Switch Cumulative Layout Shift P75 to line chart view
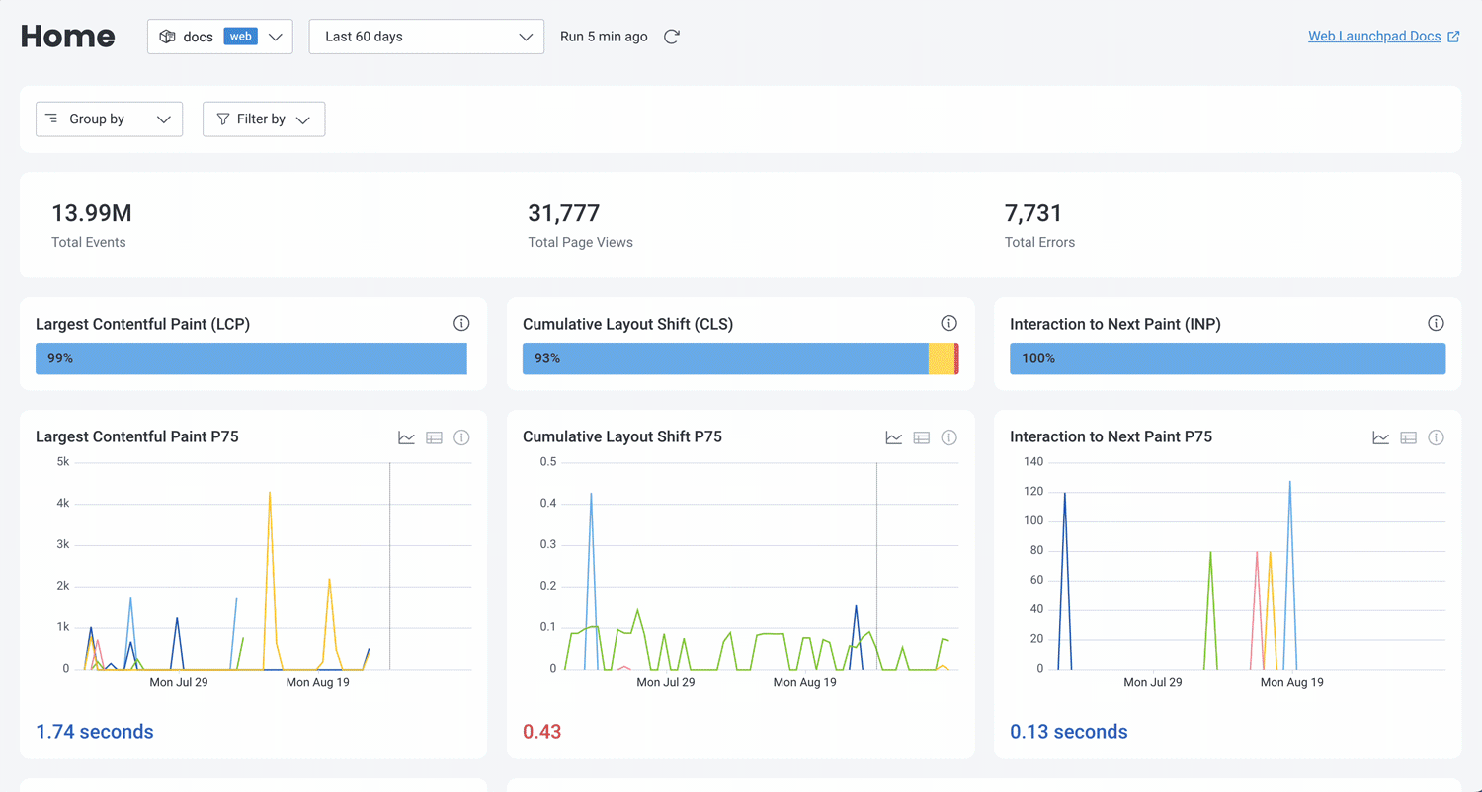This screenshot has height=792, width=1482. pyautogui.click(x=893, y=437)
